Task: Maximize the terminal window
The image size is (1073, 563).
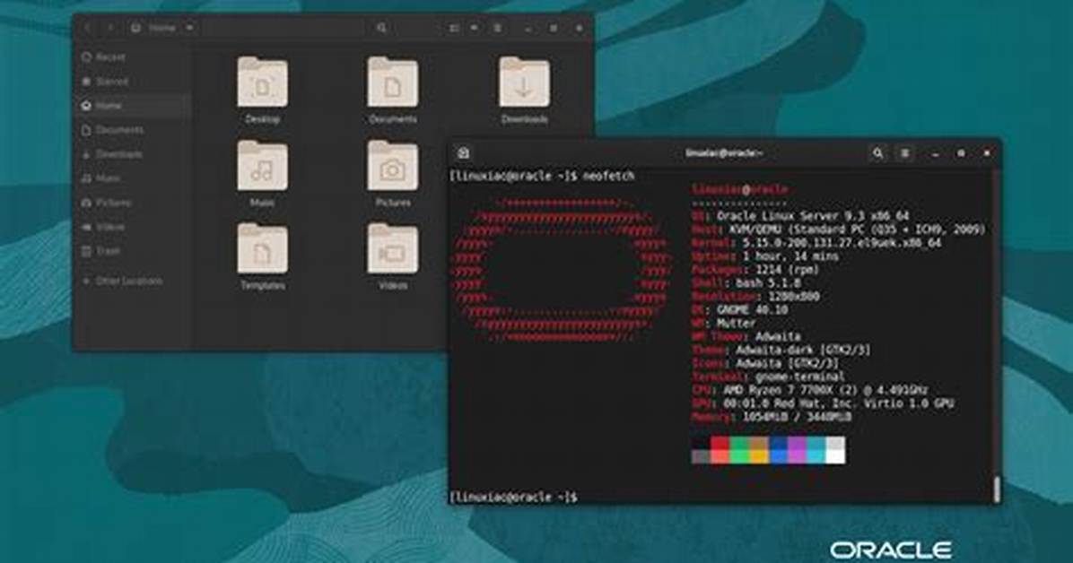Action: (961, 154)
